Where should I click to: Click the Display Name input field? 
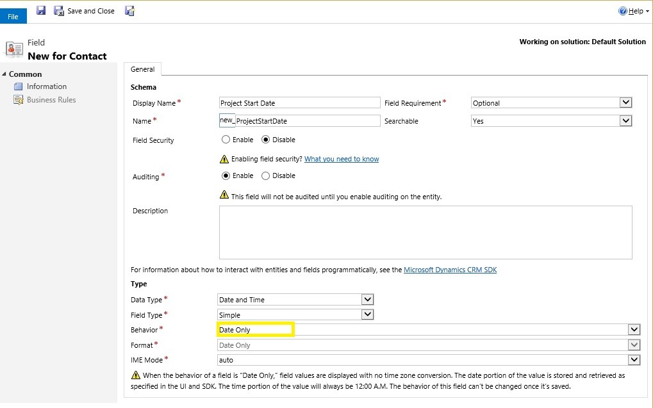pyautogui.click(x=299, y=103)
